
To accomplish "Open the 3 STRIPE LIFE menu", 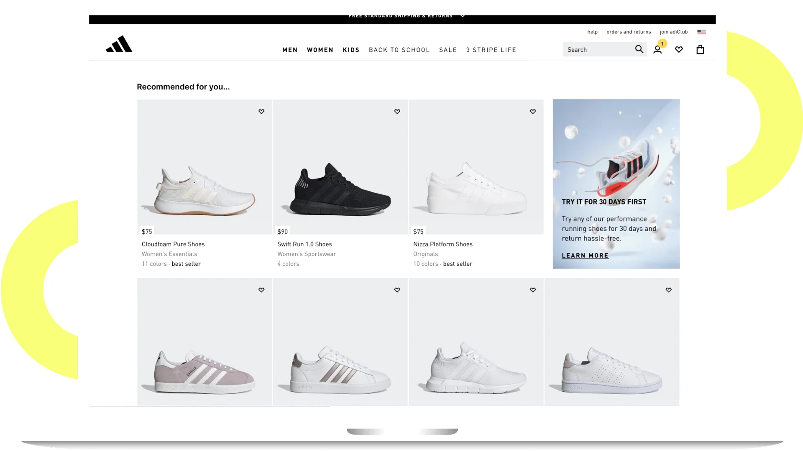I will click(x=491, y=50).
